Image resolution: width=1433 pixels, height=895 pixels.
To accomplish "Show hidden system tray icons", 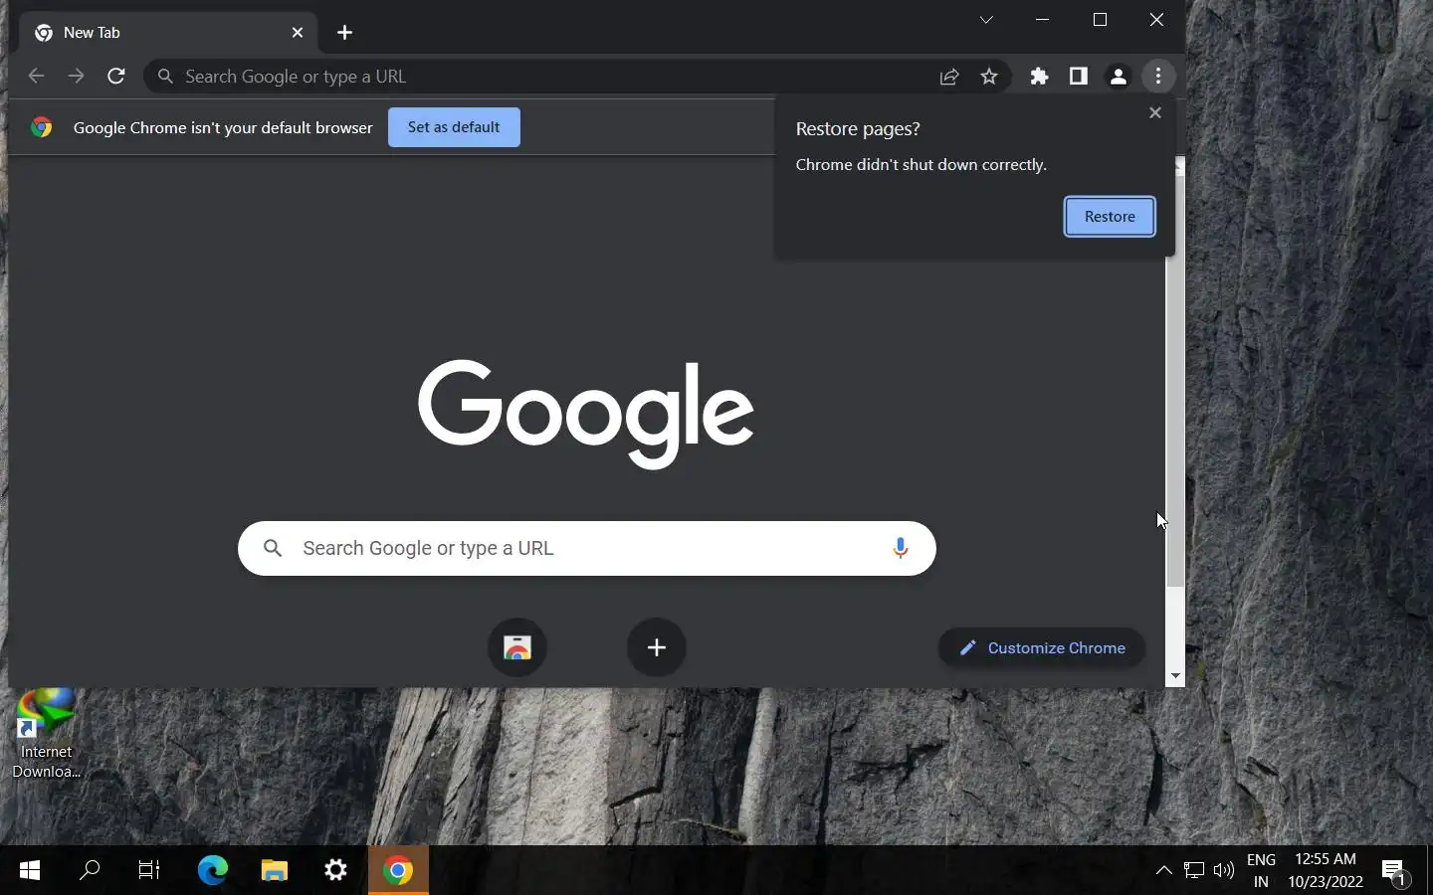I will [x=1163, y=871].
